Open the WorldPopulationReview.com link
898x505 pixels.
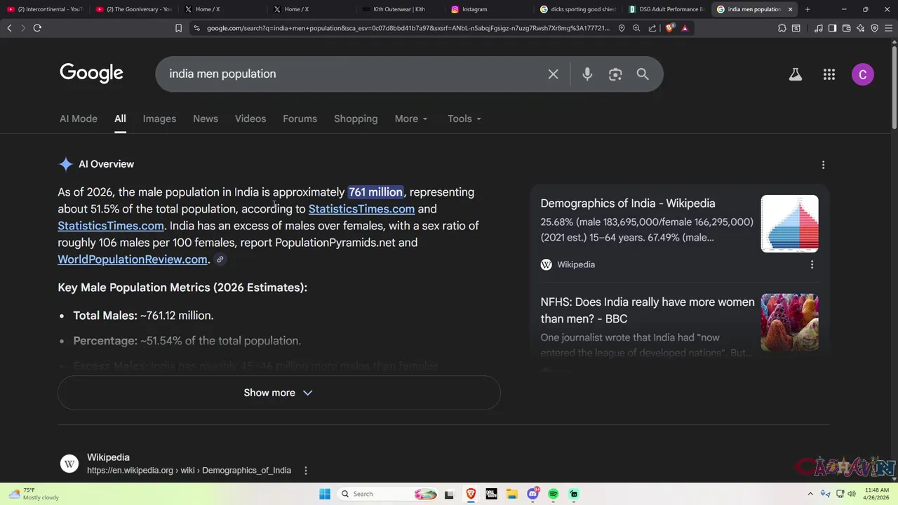[133, 260]
